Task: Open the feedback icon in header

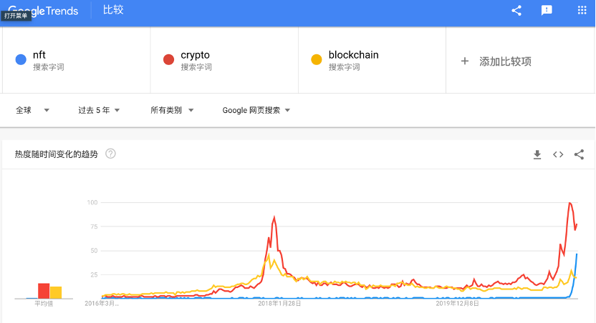Action: [x=546, y=10]
